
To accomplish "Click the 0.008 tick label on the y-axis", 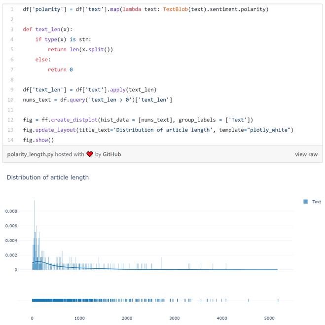I will [x=11, y=211].
